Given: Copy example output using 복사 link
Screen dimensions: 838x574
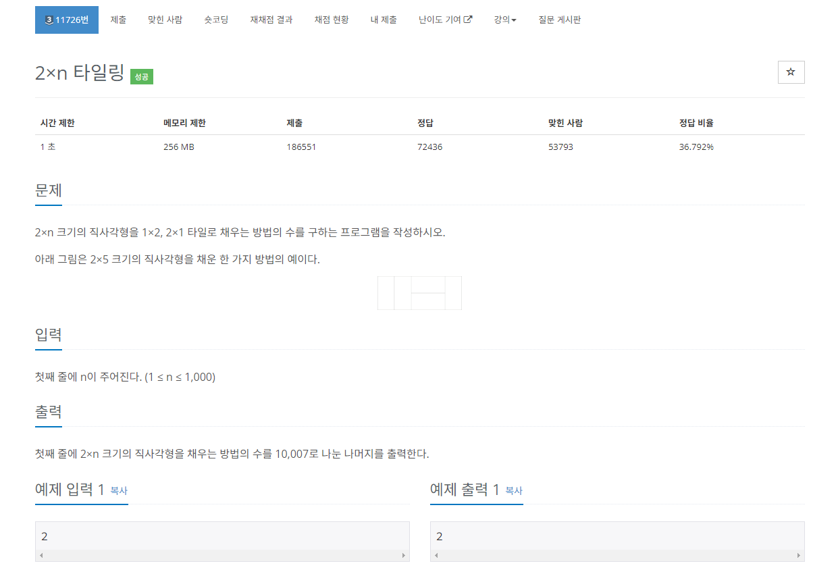Looking at the screenshot, I should coord(514,491).
